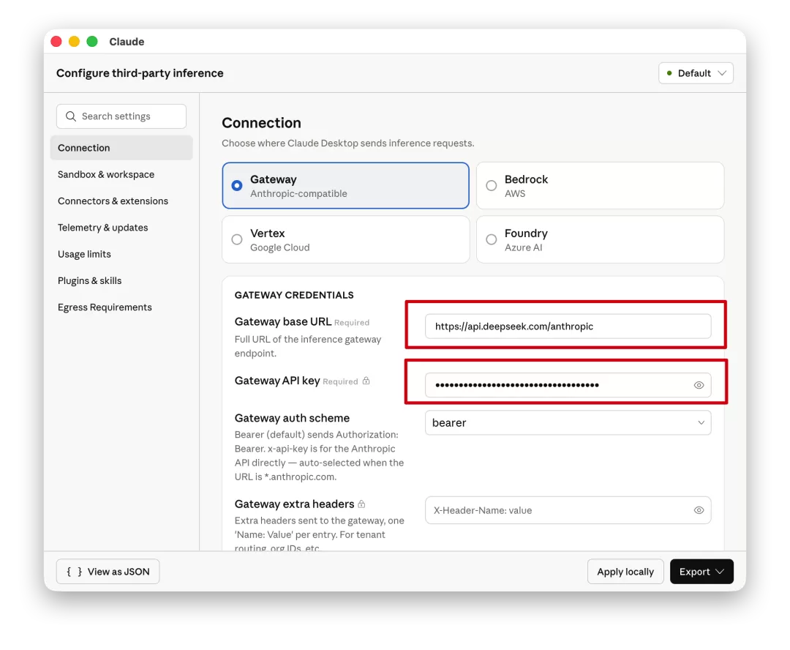Click the 'Configure third-party inference' title

point(140,73)
